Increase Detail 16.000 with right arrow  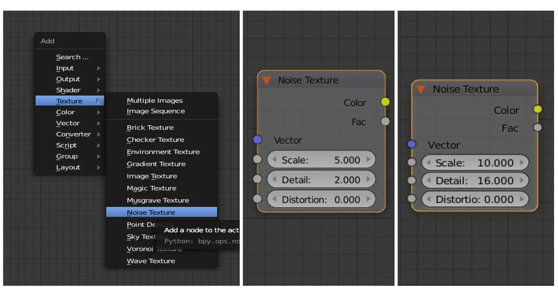[x=522, y=181]
